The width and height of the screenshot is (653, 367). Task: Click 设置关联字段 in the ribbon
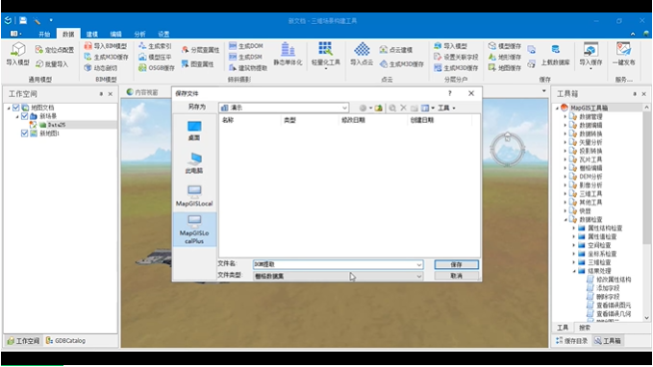456,57
